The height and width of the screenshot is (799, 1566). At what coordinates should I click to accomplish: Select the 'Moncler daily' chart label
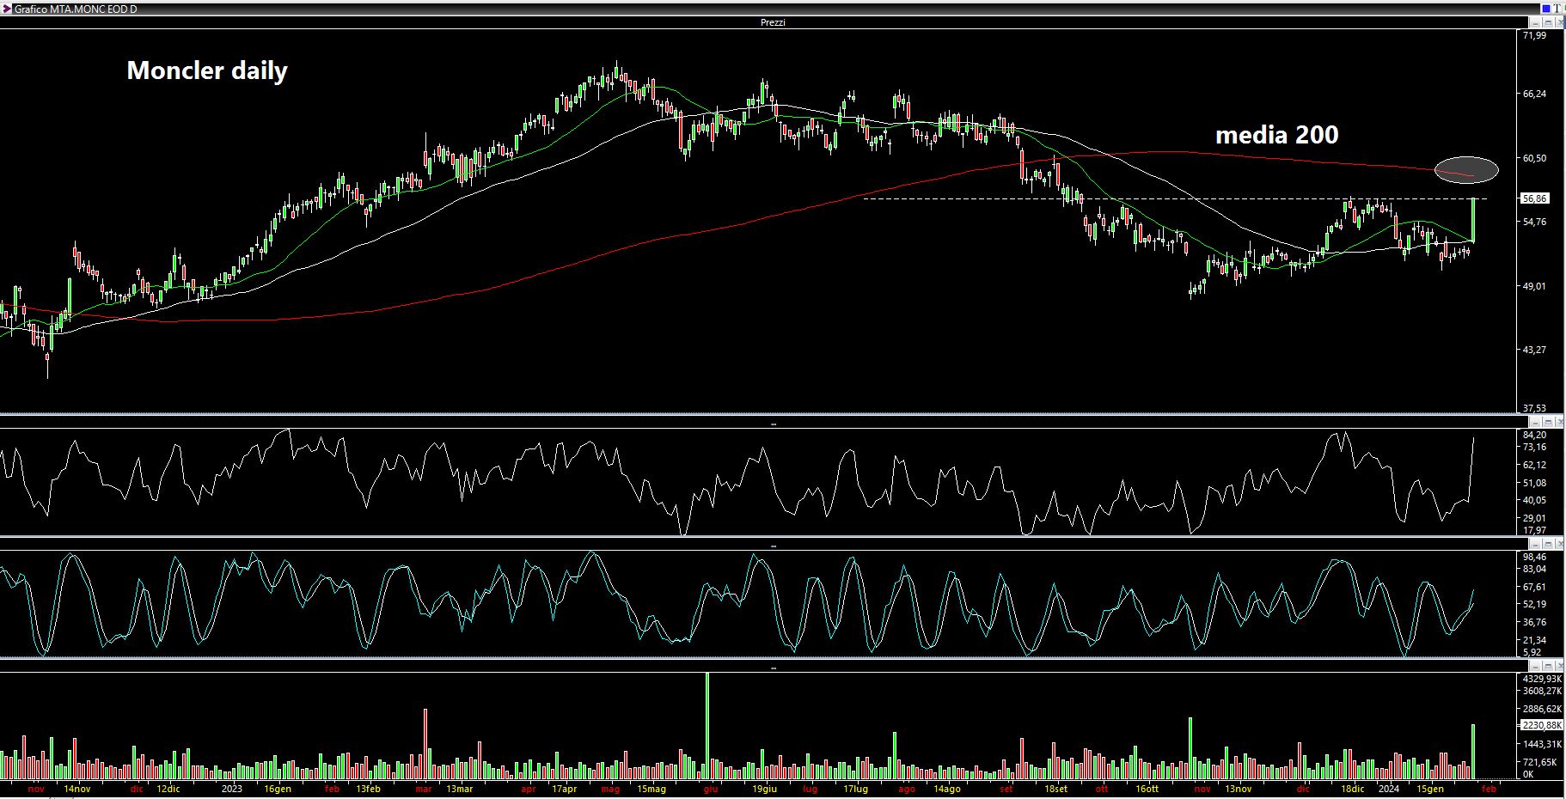point(207,70)
